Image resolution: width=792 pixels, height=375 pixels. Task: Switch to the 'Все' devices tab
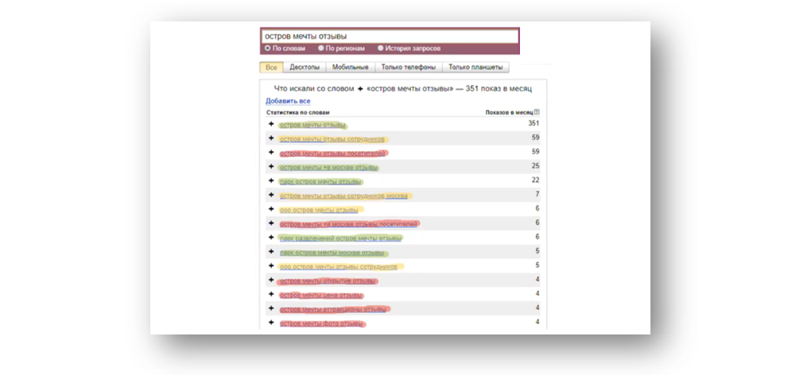(271, 67)
